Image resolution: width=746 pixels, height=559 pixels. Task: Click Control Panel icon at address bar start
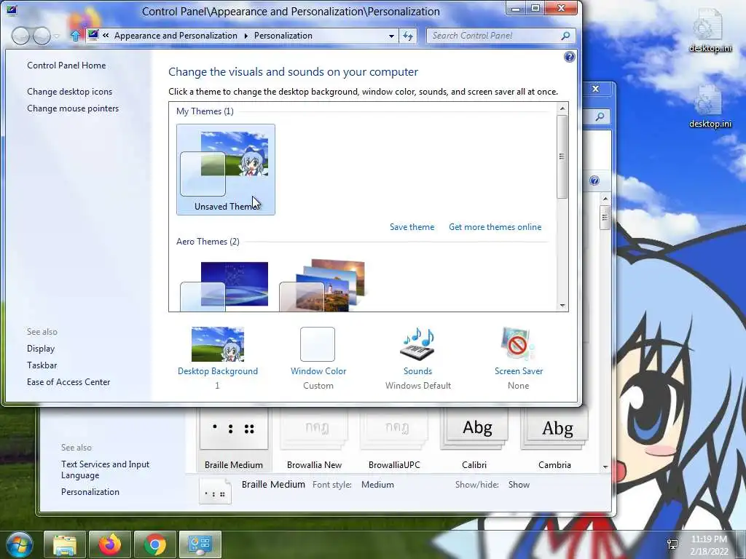click(93, 35)
